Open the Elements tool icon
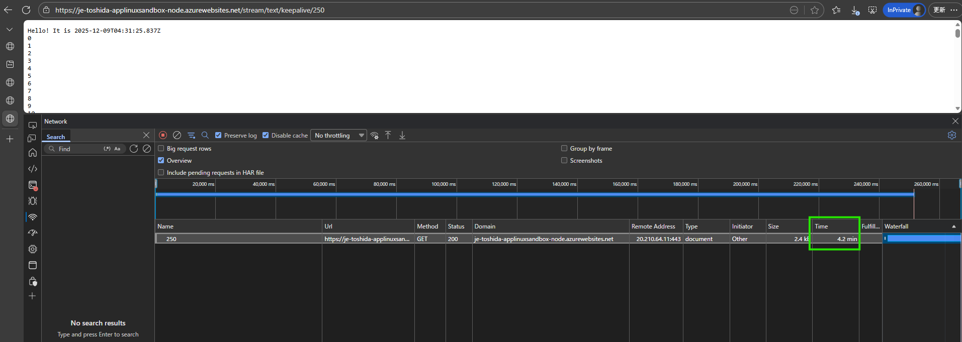 click(x=33, y=169)
